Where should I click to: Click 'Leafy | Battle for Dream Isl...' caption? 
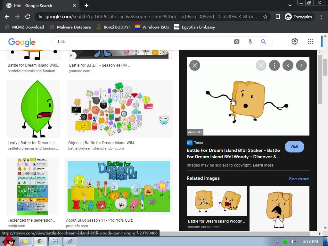[x=32, y=143]
